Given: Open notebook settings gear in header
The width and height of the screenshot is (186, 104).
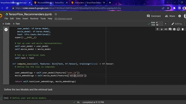Looking at the screenshot, I should 180,16.
